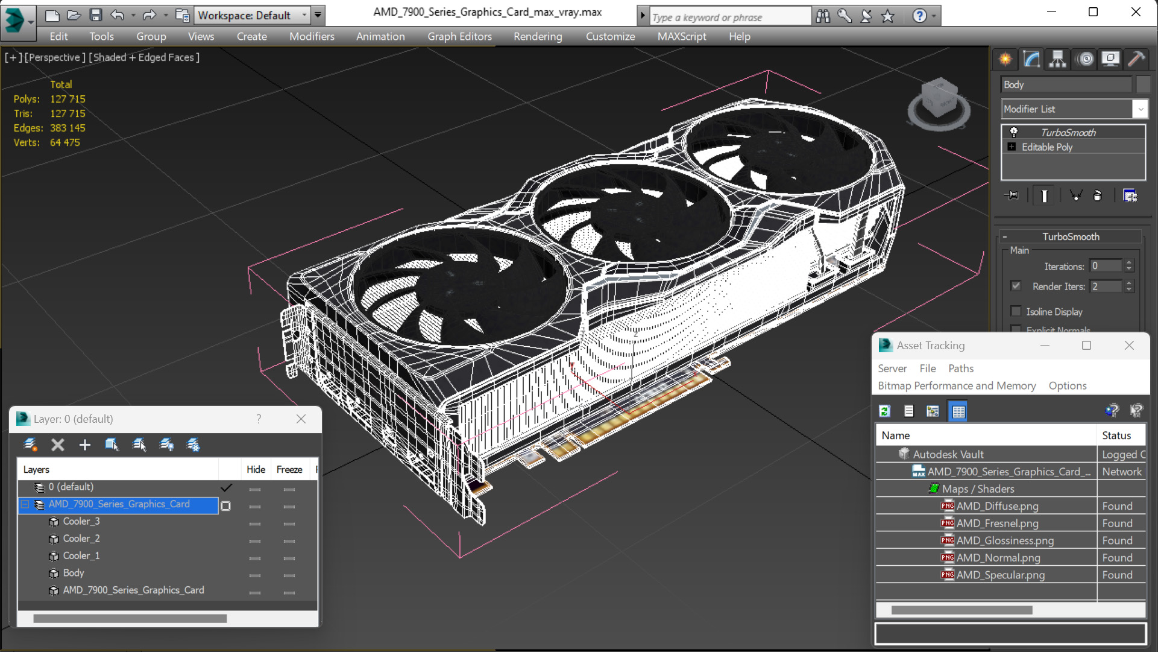Redo the last action
This screenshot has height=652, width=1158.
tap(149, 15)
